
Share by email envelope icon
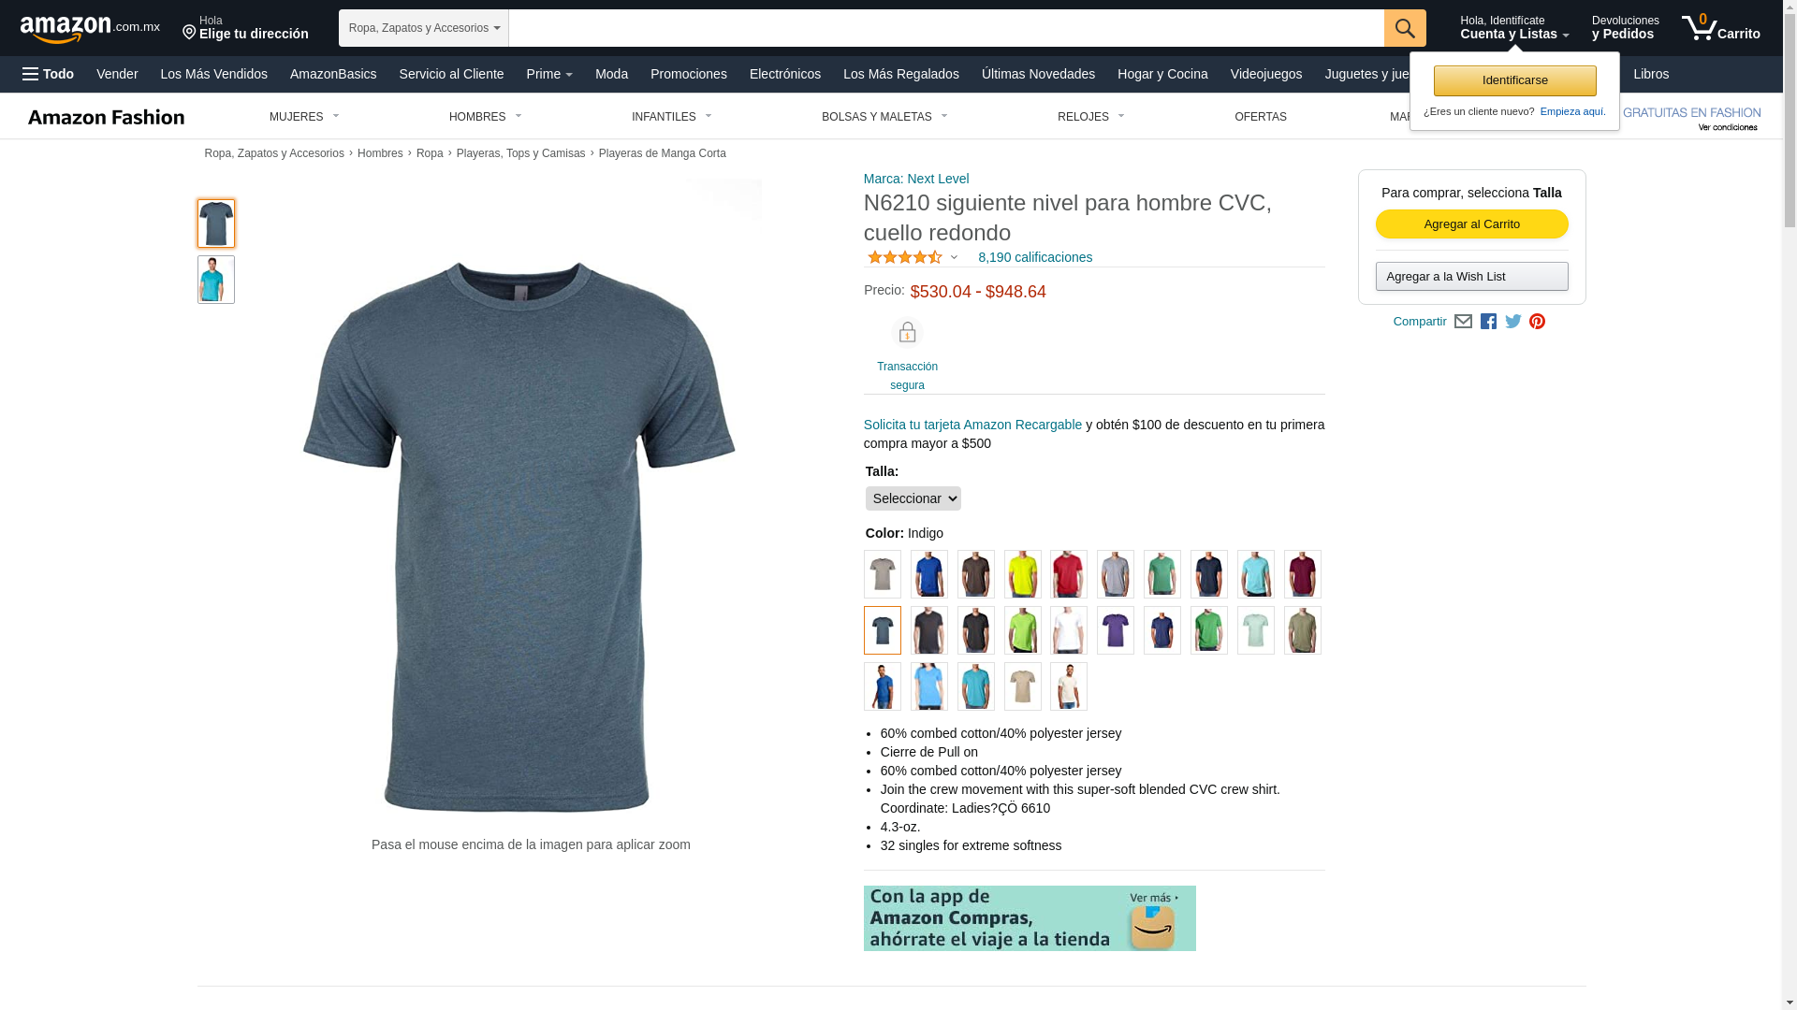(x=1463, y=322)
